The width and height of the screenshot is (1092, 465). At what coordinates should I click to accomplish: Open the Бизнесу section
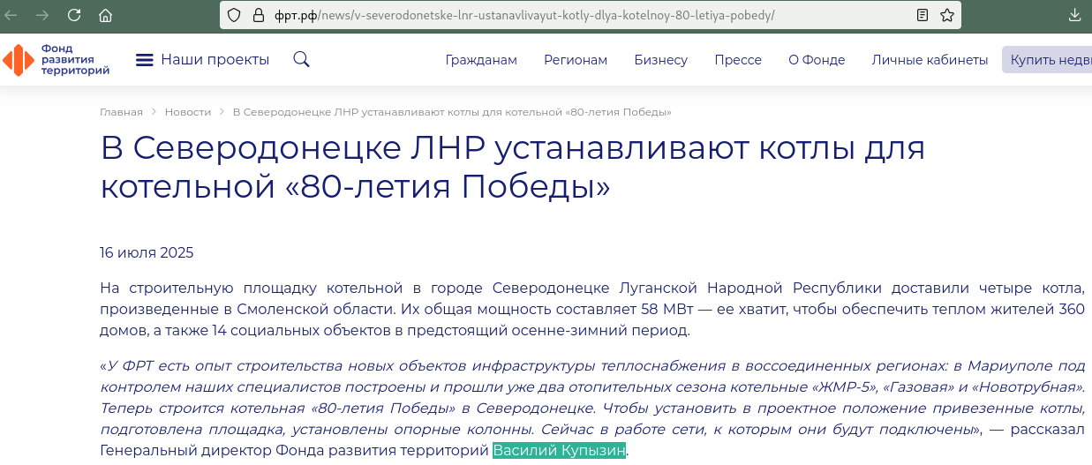(660, 60)
